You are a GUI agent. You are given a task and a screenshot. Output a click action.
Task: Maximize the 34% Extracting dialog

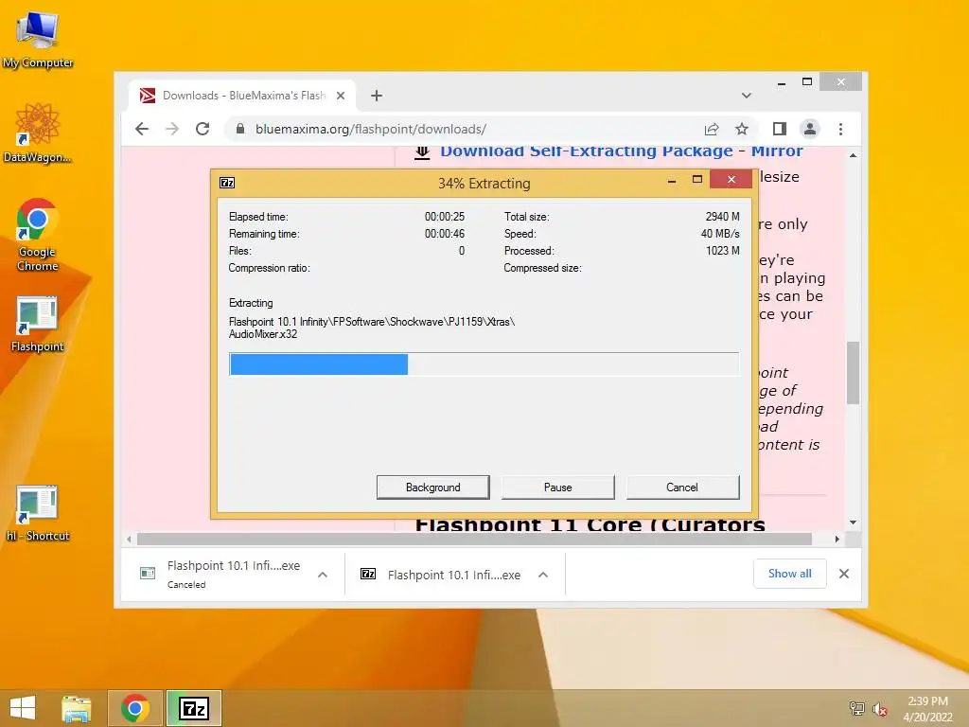[697, 180]
